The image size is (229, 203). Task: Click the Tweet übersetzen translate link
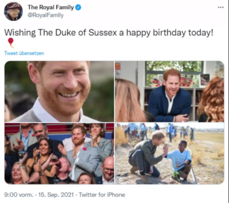(24, 53)
